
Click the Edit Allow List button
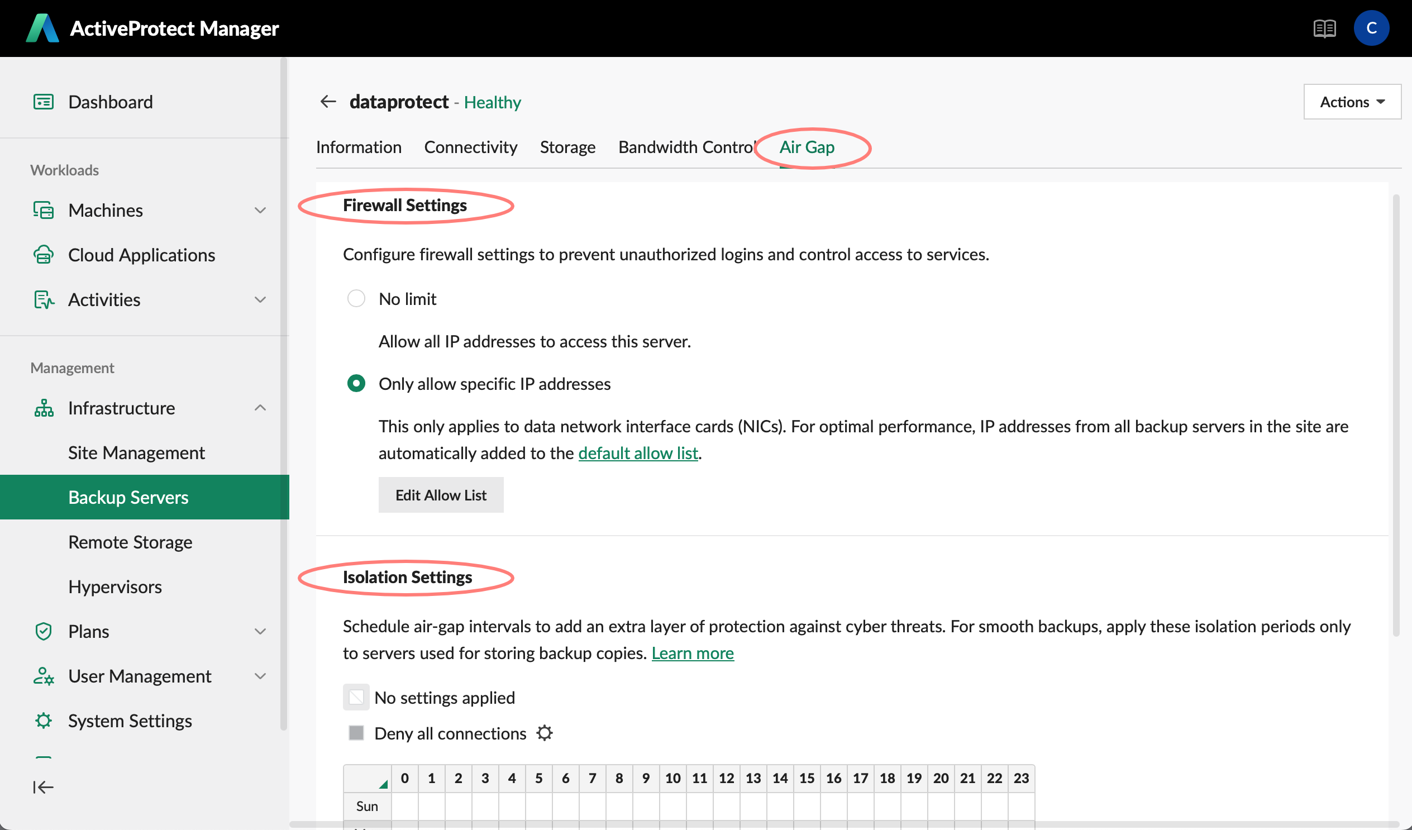coord(441,495)
